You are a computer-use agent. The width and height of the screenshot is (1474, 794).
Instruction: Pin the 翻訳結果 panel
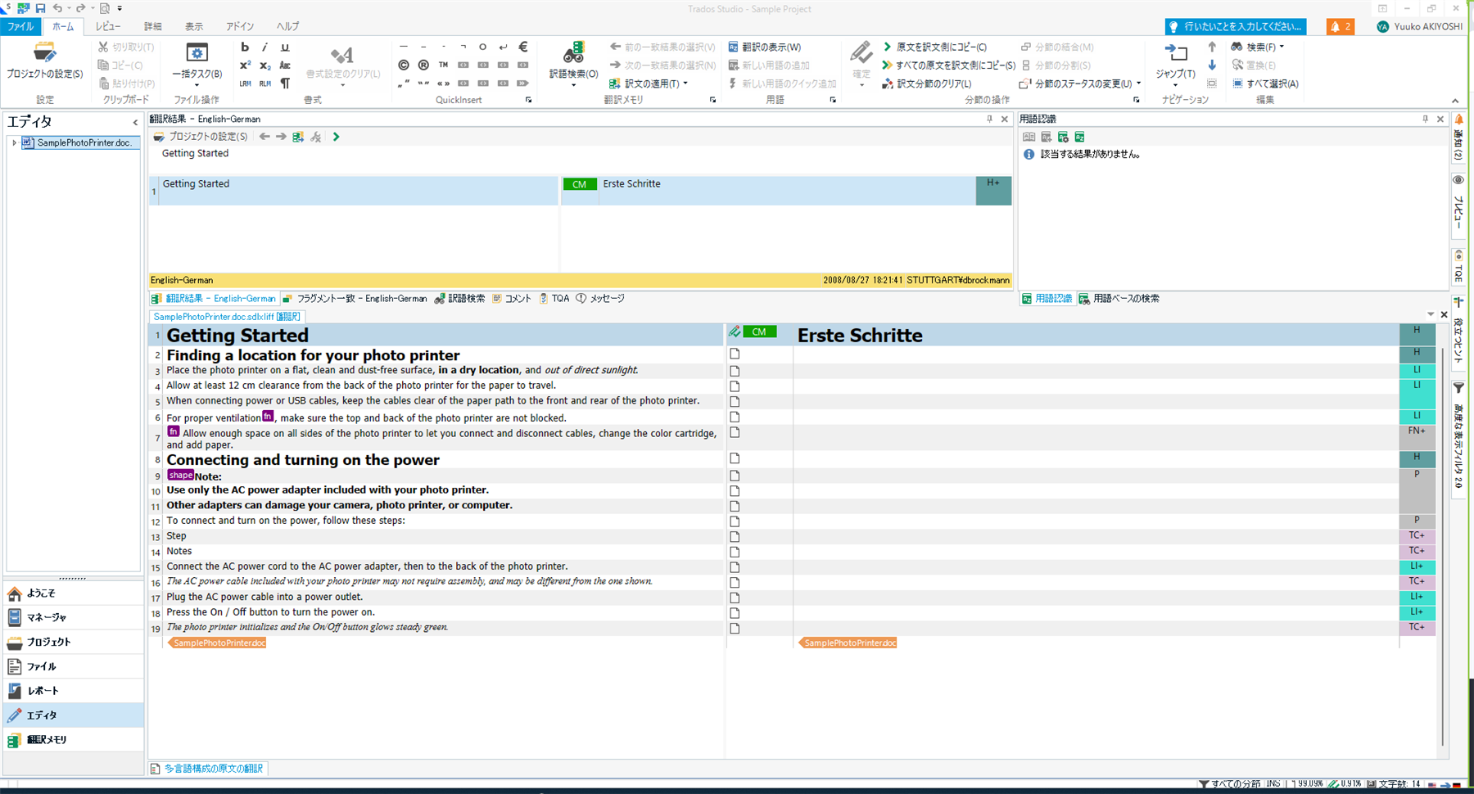[x=989, y=120]
